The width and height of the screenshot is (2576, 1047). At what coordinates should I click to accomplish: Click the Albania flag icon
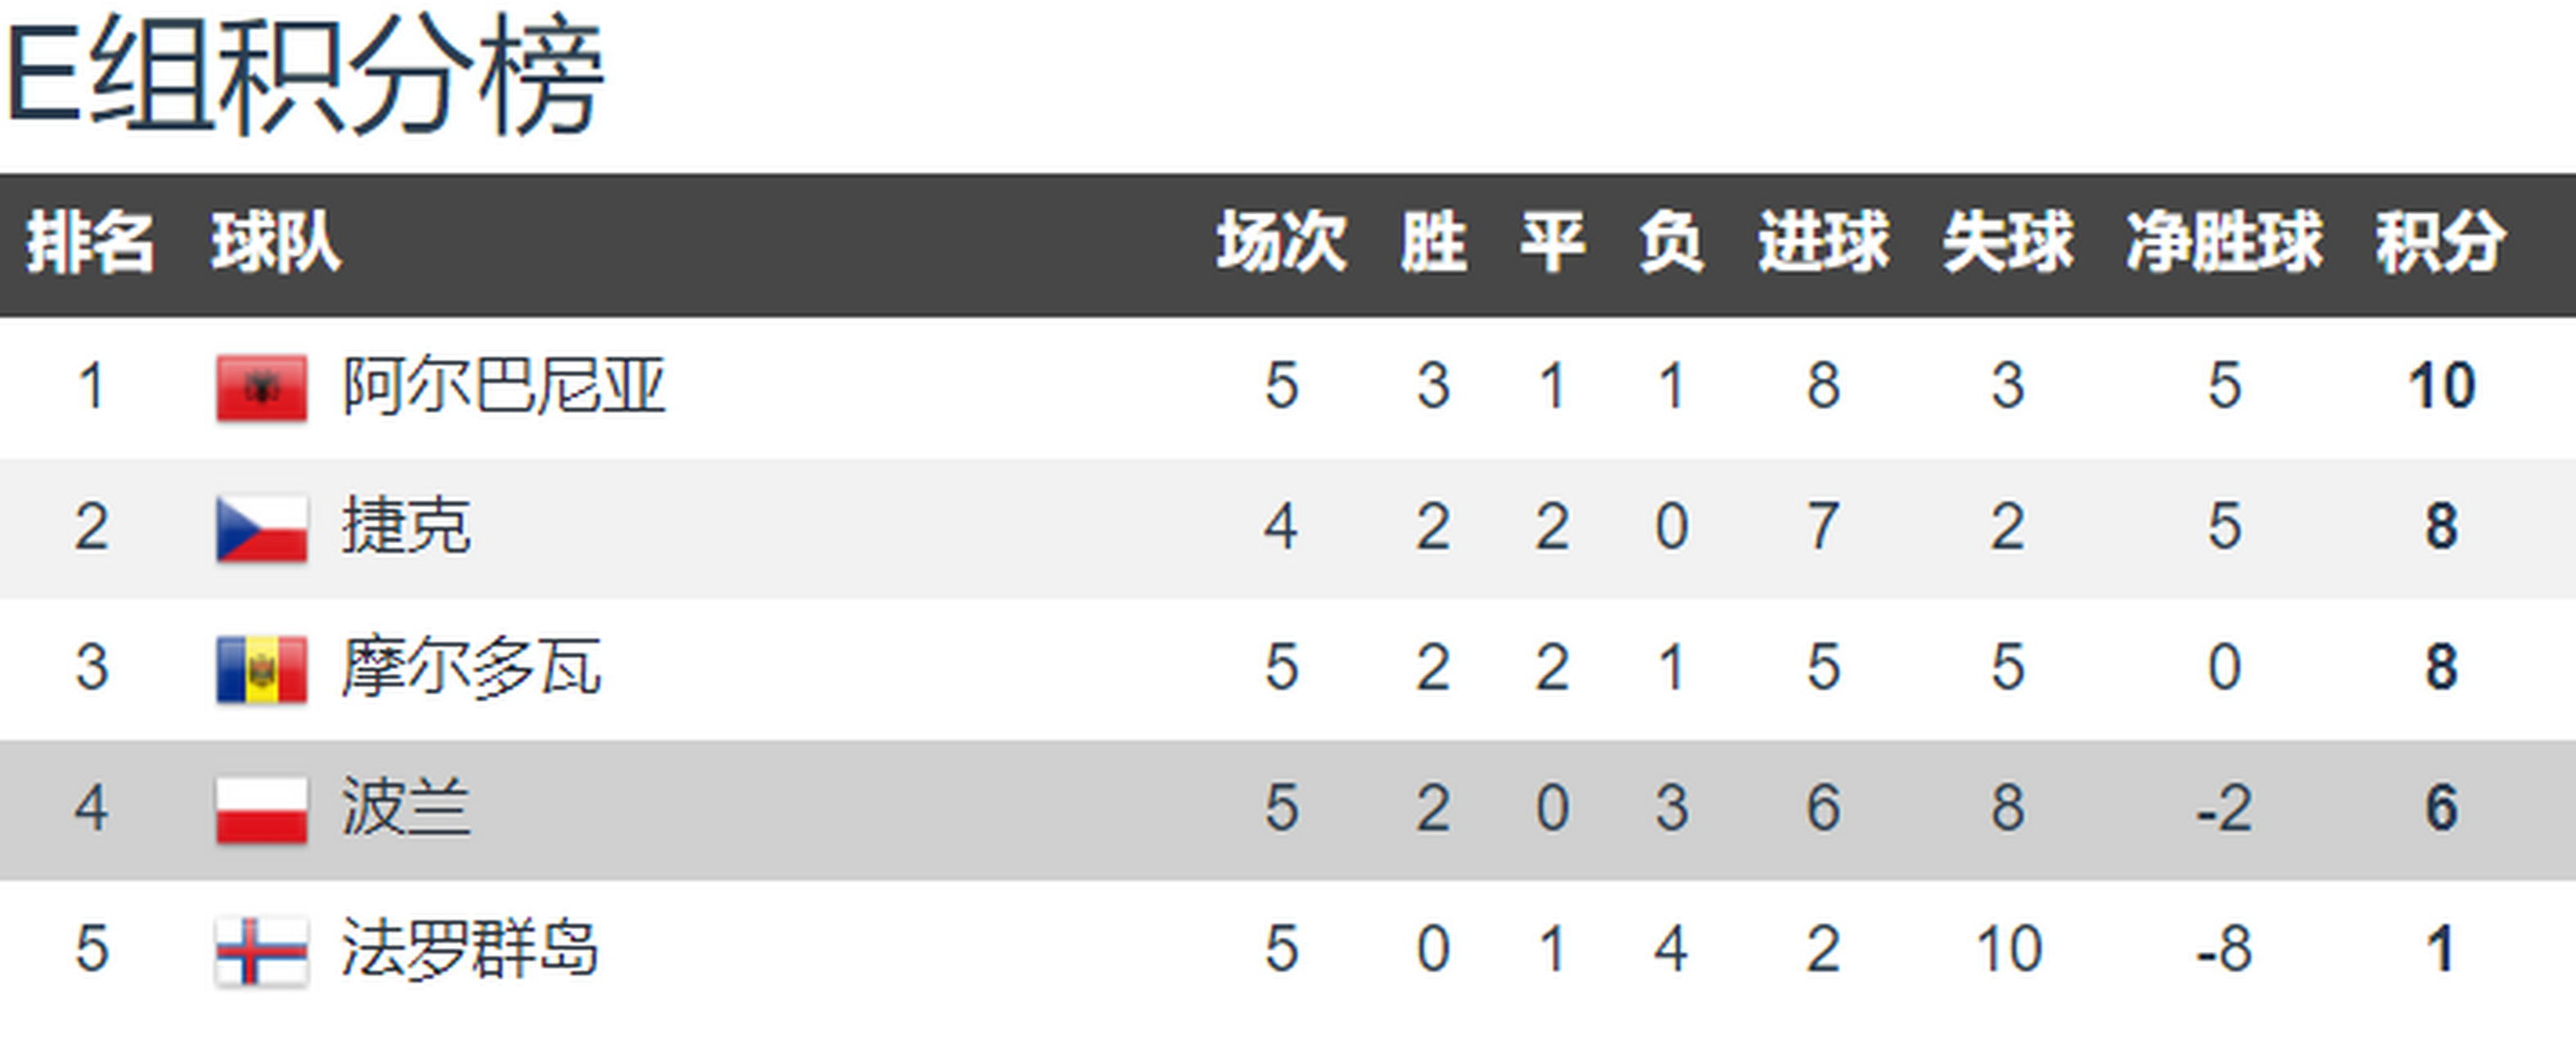261,388
